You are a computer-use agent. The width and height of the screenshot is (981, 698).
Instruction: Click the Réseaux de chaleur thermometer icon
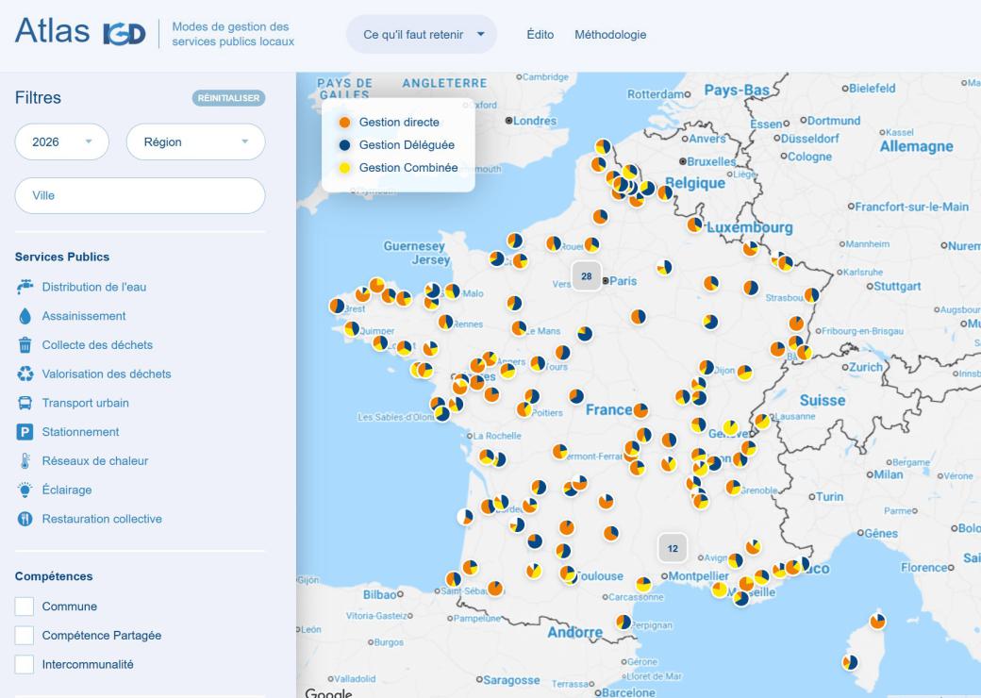25,461
